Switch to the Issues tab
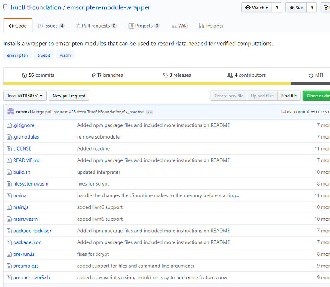The width and height of the screenshot is (330, 287). pyautogui.click(x=51, y=26)
